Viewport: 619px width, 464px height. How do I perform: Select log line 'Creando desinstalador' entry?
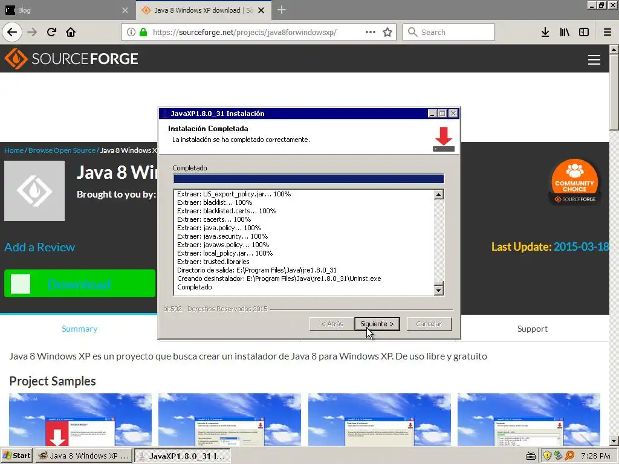point(279,279)
